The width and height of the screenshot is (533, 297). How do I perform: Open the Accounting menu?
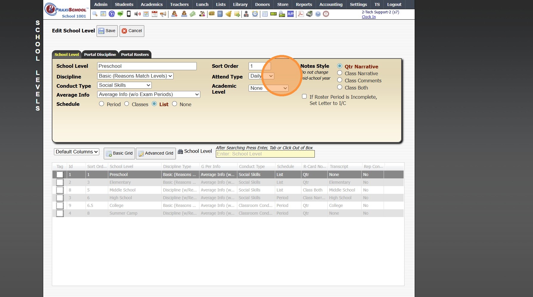[331, 4]
